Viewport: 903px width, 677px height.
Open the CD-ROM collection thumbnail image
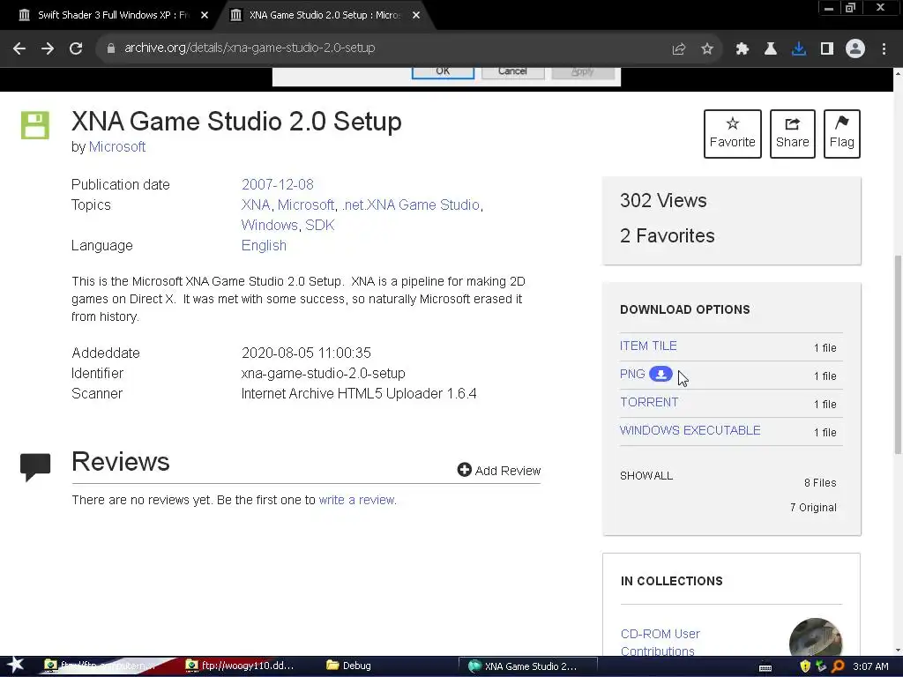pyautogui.click(x=816, y=637)
